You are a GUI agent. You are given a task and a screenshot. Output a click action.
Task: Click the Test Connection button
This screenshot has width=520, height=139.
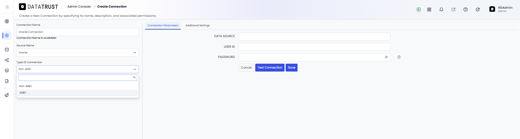pyautogui.click(x=270, y=68)
